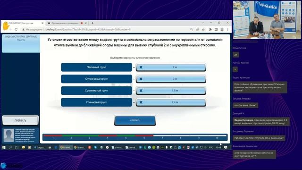Jump to question 4 on progress bar

pos(108,138)
